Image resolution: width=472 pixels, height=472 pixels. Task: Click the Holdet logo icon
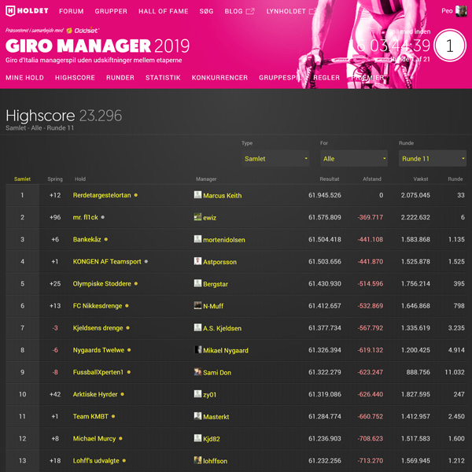tap(10, 11)
